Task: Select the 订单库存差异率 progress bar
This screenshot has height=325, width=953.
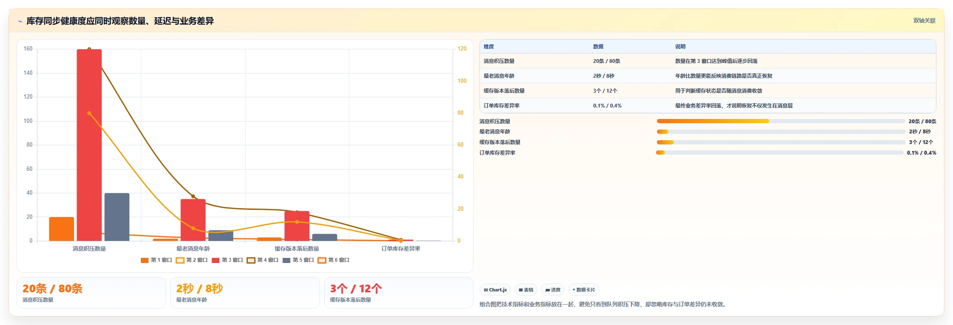Action: click(780, 153)
